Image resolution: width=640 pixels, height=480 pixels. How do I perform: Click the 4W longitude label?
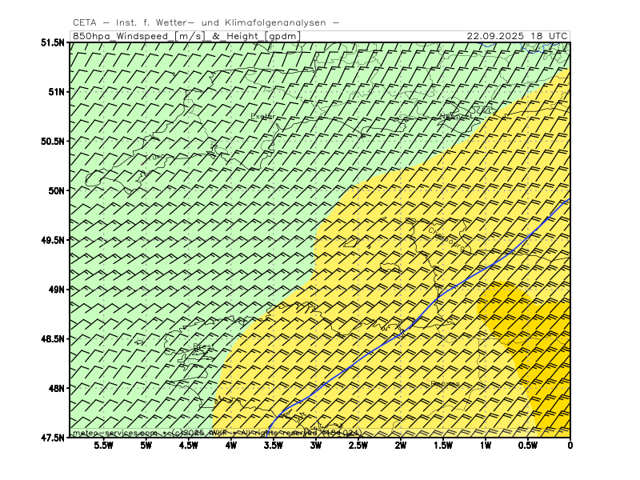pos(231,446)
